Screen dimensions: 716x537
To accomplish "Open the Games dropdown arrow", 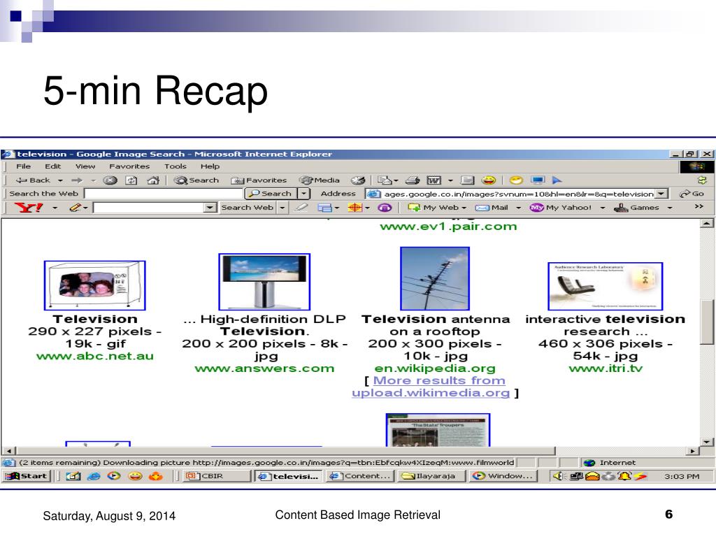I will [670, 208].
